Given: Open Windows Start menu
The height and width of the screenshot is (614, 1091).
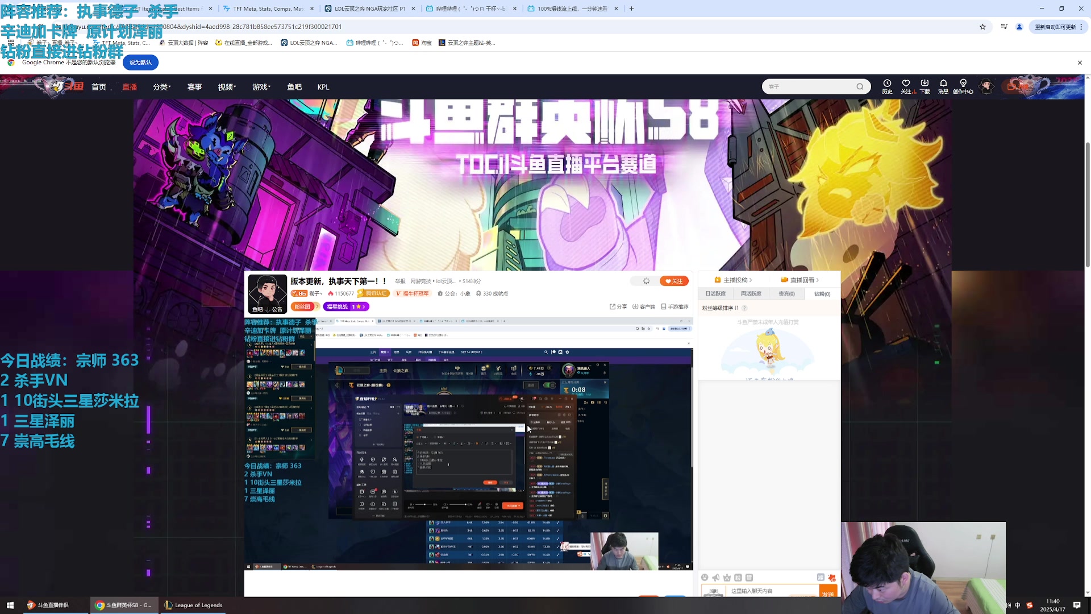Looking at the screenshot, I should point(10,605).
